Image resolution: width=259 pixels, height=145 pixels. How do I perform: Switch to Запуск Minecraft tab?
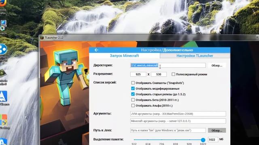click(124, 56)
